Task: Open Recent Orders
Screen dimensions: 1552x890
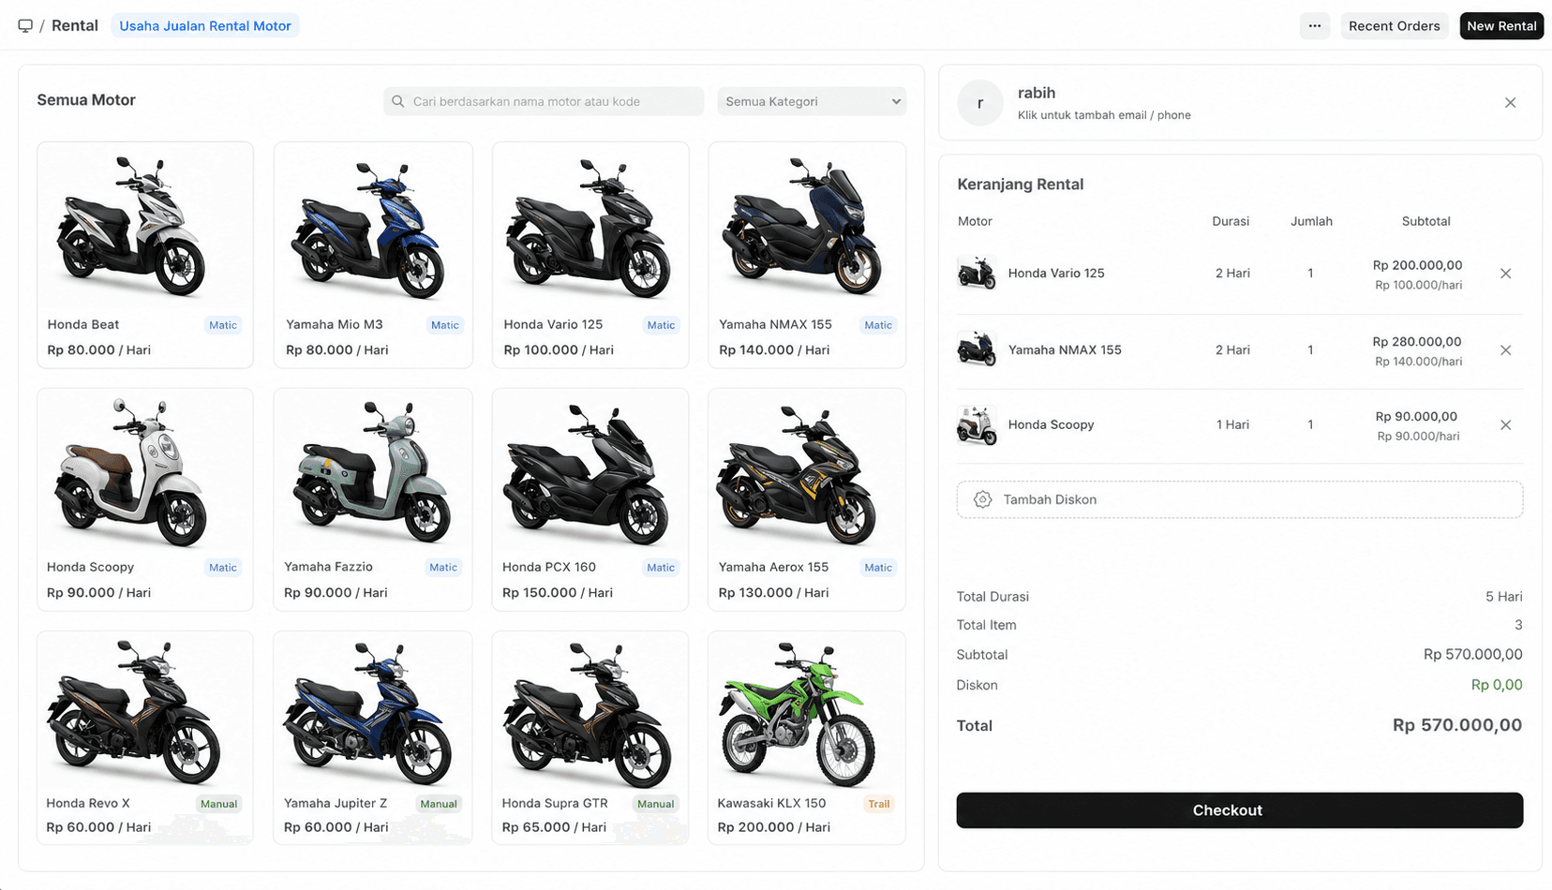Action: [1395, 26]
